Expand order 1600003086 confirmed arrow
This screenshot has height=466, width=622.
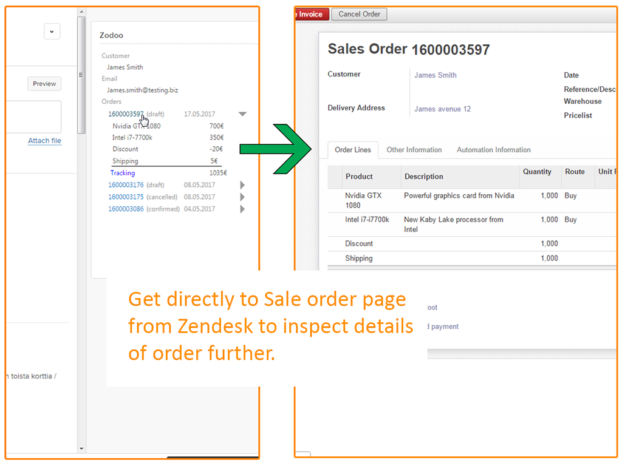coord(243,209)
